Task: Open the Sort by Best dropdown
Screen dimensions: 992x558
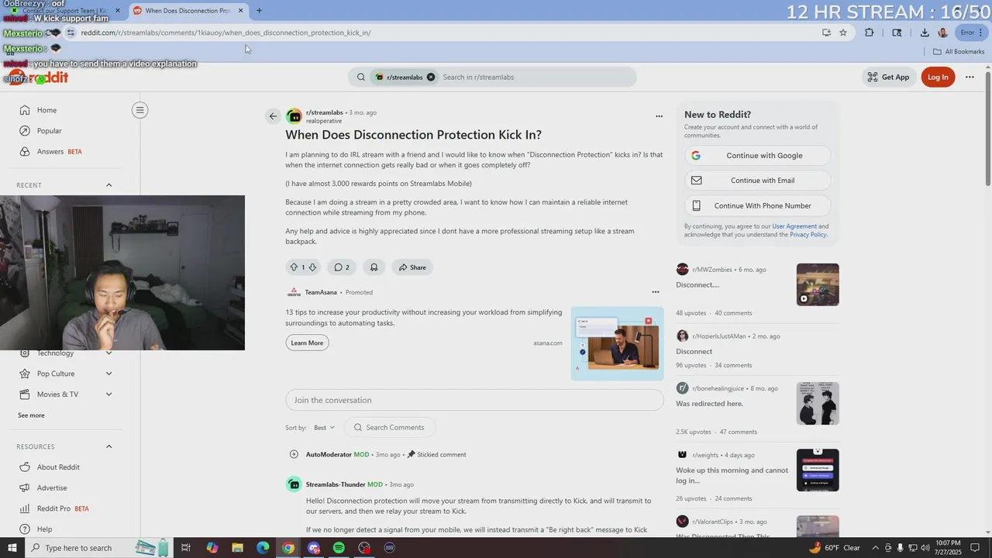Action: (x=324, y=428)
